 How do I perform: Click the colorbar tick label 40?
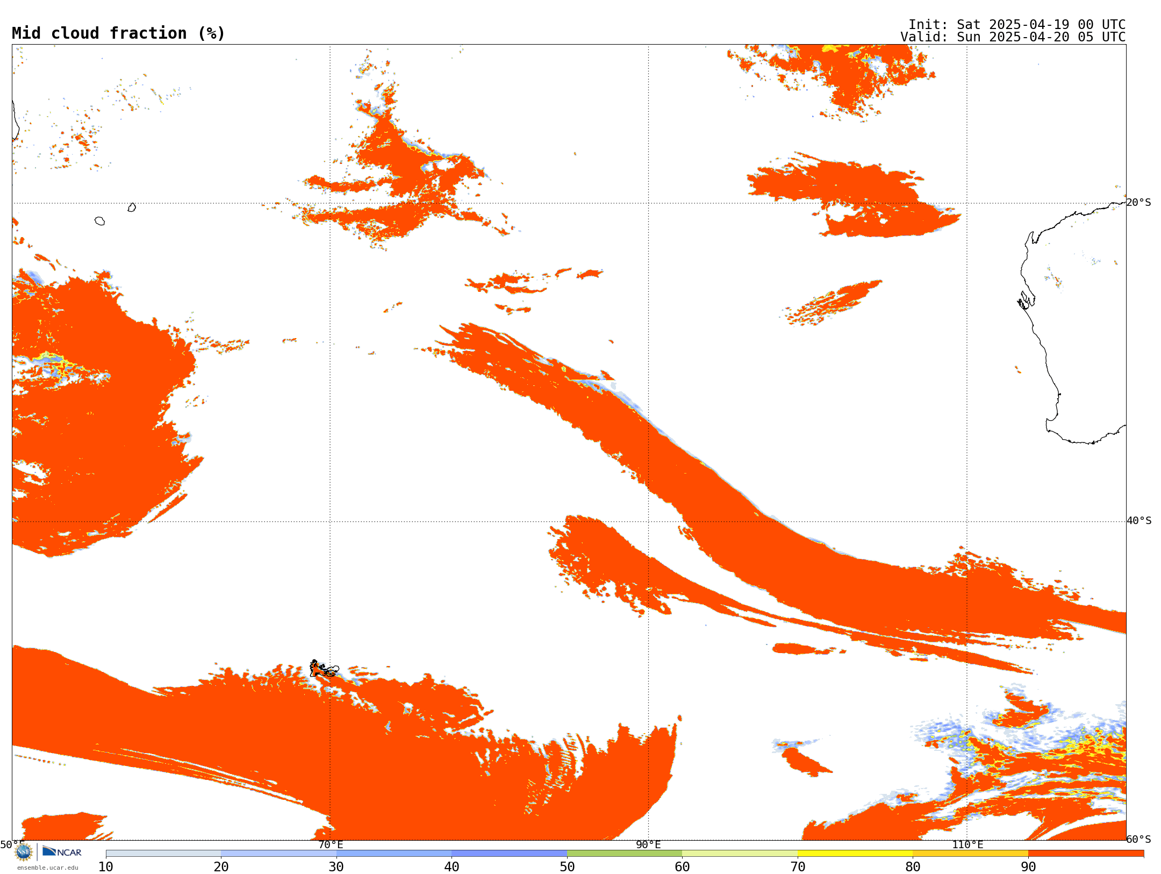click(451, 866)
